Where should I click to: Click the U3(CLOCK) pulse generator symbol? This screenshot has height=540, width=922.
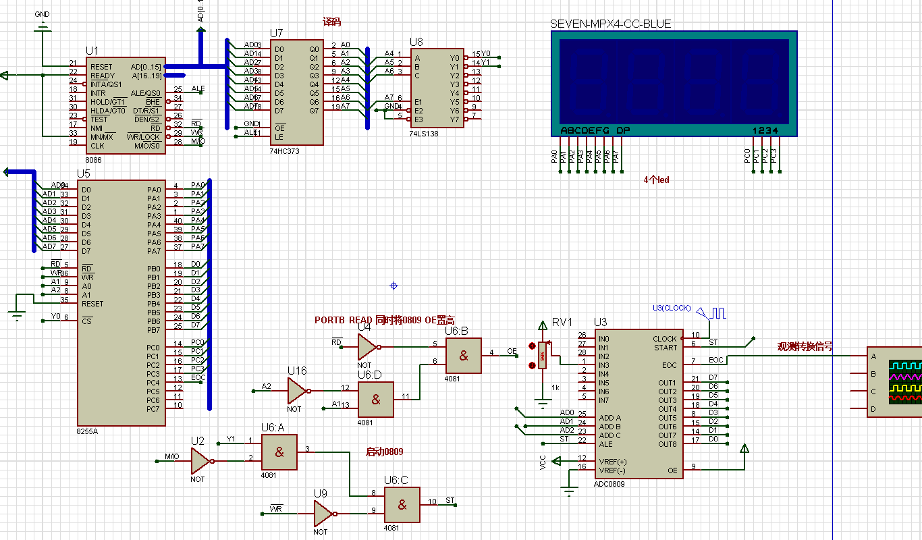click(x=711, y=313)
